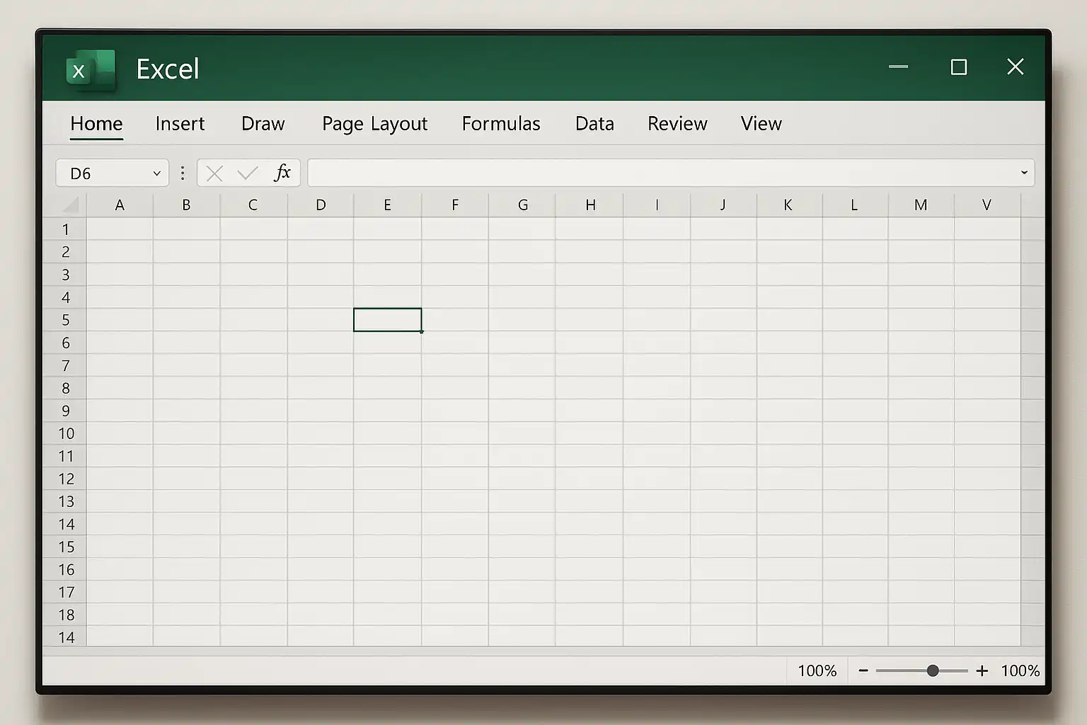Zoom in using the plus icon
1087x725 pixels.
pyautogui.click(x=982, y=670)
